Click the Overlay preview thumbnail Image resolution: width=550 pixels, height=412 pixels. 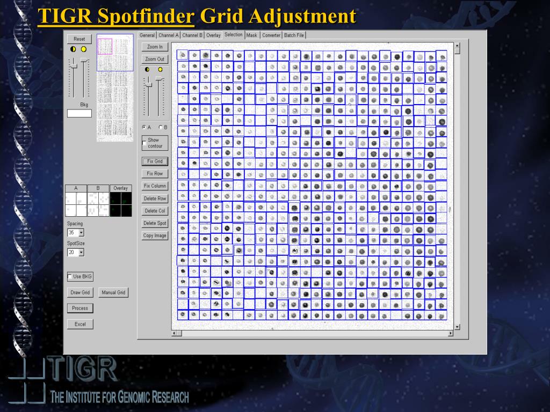tap(121, 204)
